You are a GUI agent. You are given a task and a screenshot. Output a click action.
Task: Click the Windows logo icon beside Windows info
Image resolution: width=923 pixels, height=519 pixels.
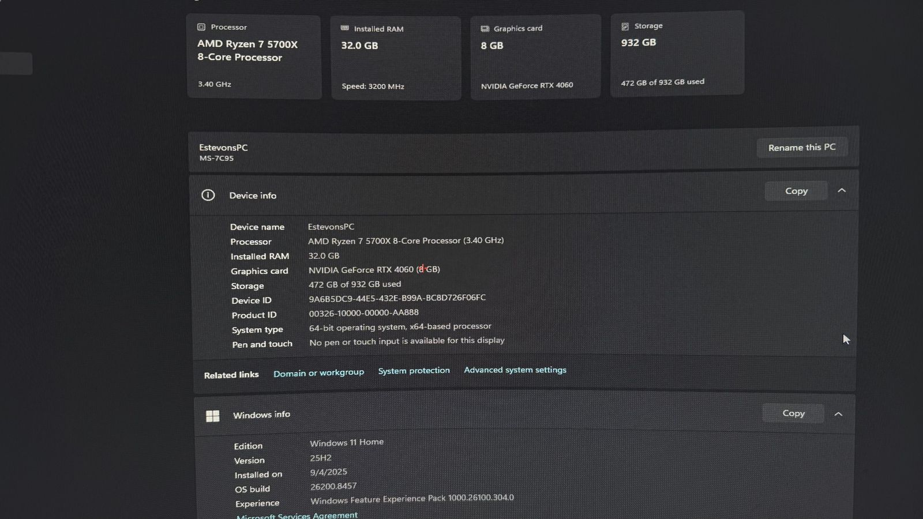coord(213,416)
